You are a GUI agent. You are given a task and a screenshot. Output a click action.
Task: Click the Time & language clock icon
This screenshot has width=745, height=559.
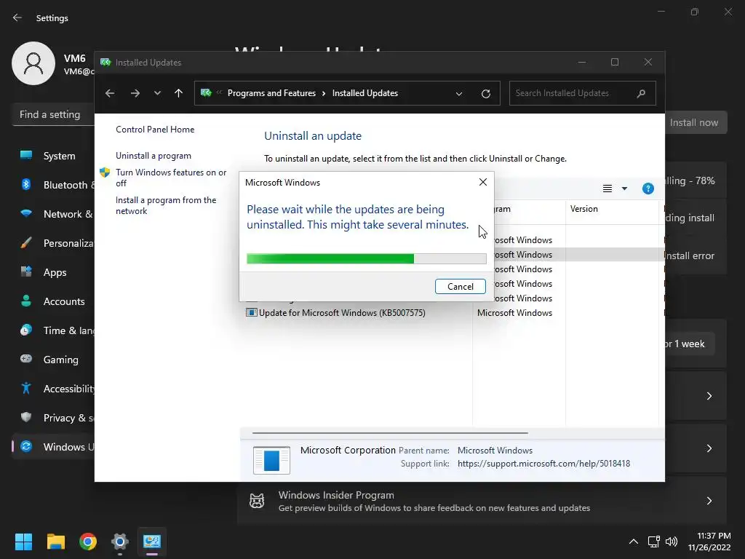[26, 330]
